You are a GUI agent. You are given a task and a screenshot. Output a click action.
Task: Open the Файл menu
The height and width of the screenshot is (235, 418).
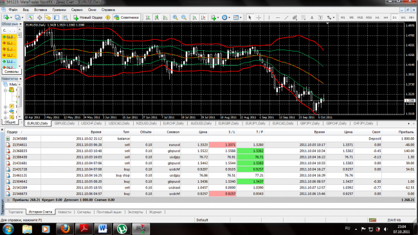tap(13, 10)
